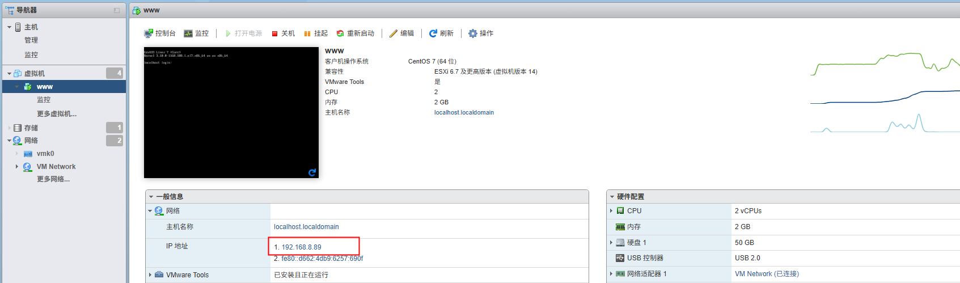Expand the 硬盘 1 hardware row
Viewport: 960px width, 283px height.
pyautogui.click(x=611, y=243)
